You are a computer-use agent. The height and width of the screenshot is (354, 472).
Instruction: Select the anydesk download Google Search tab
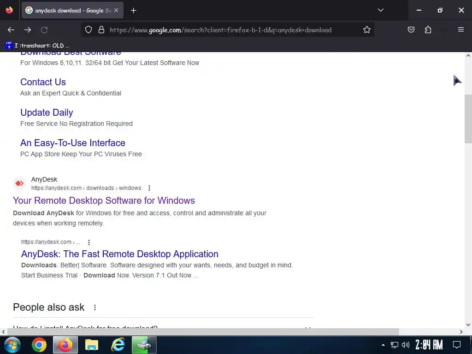pos(72,11)
